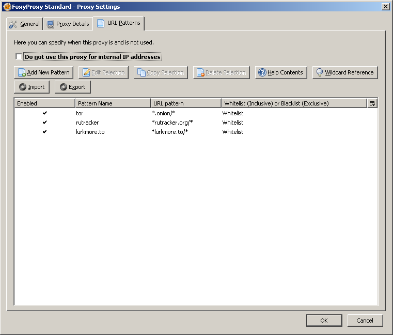Open Help Contents

(281, 72)
